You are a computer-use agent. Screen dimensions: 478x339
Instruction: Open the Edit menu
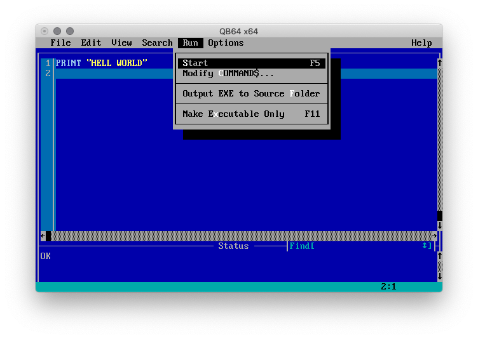point(91,43)
